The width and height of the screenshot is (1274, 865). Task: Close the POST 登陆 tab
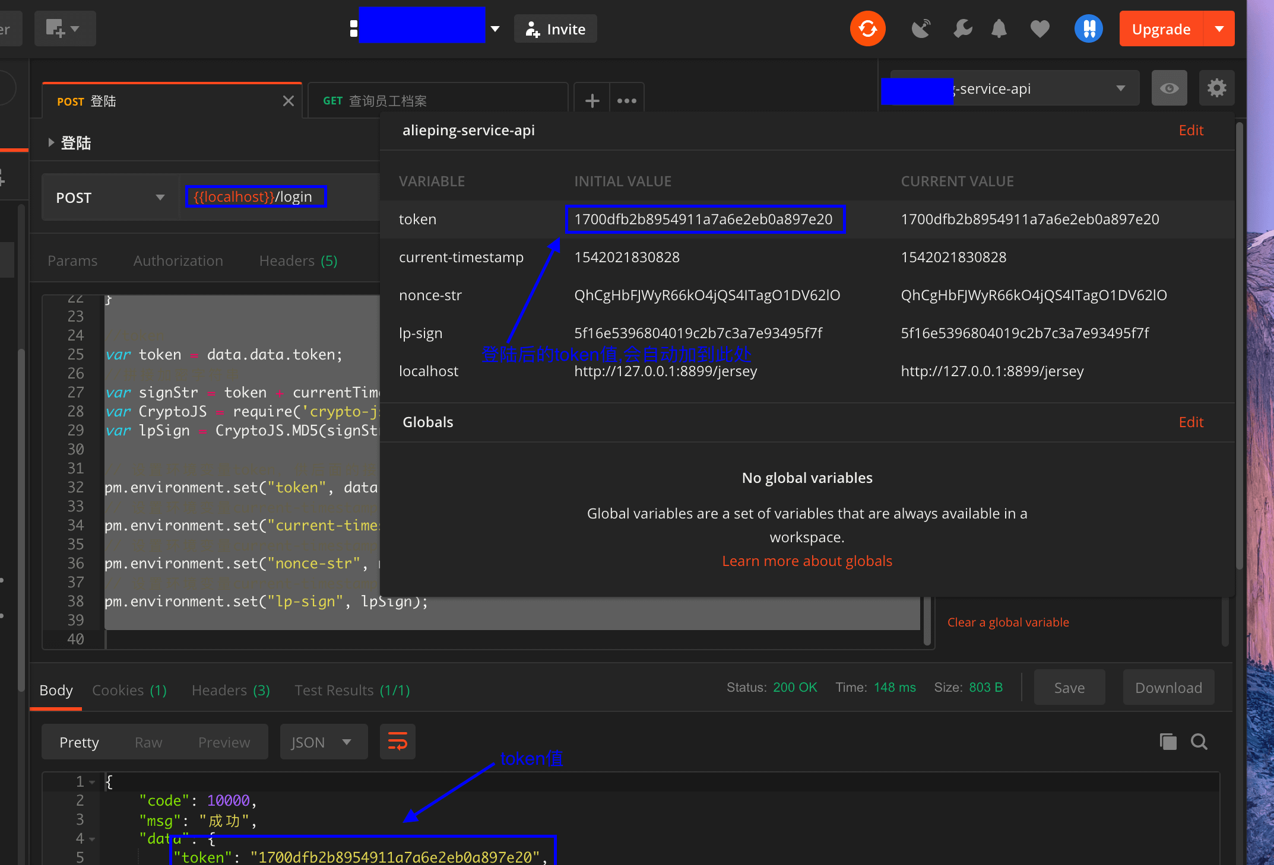(289, 101)
